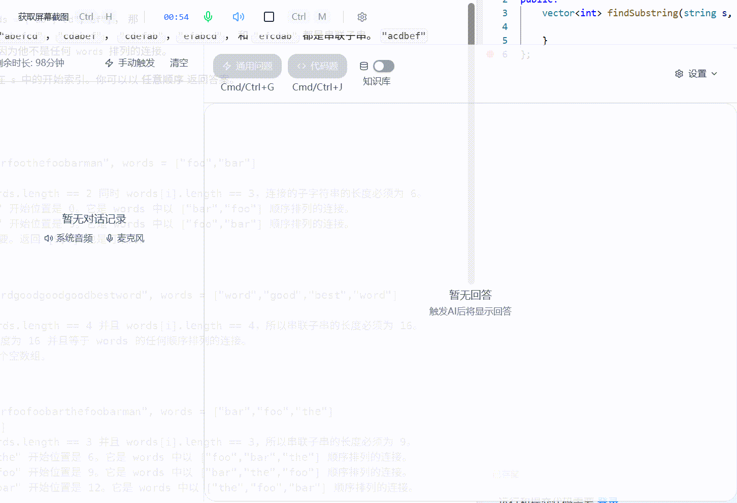Expand the 设置 dropdown
737x503 pixels.
click(x=696, y=74)
